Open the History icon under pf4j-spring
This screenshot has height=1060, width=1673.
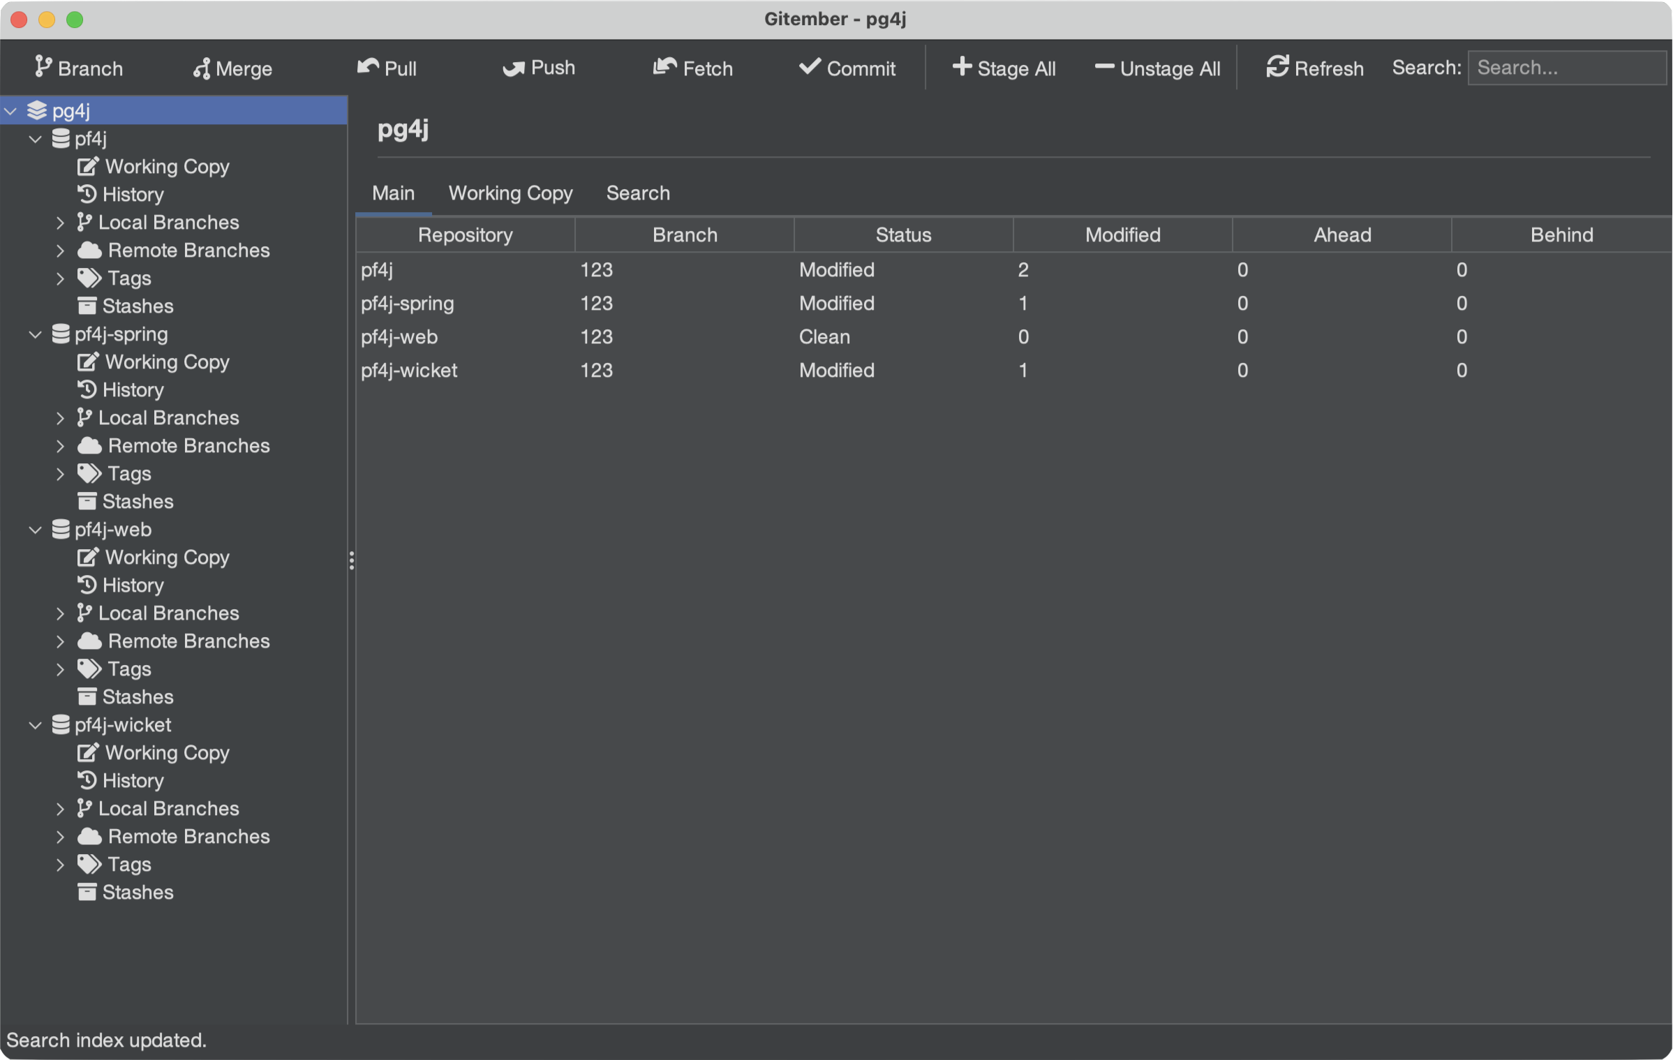87,389
